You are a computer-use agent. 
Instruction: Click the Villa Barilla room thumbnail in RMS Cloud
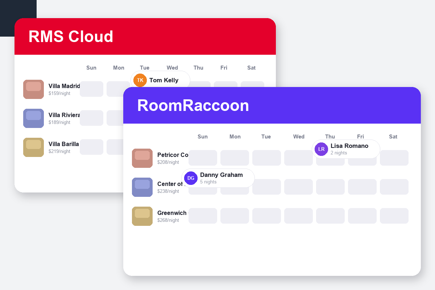click(33, 147)
